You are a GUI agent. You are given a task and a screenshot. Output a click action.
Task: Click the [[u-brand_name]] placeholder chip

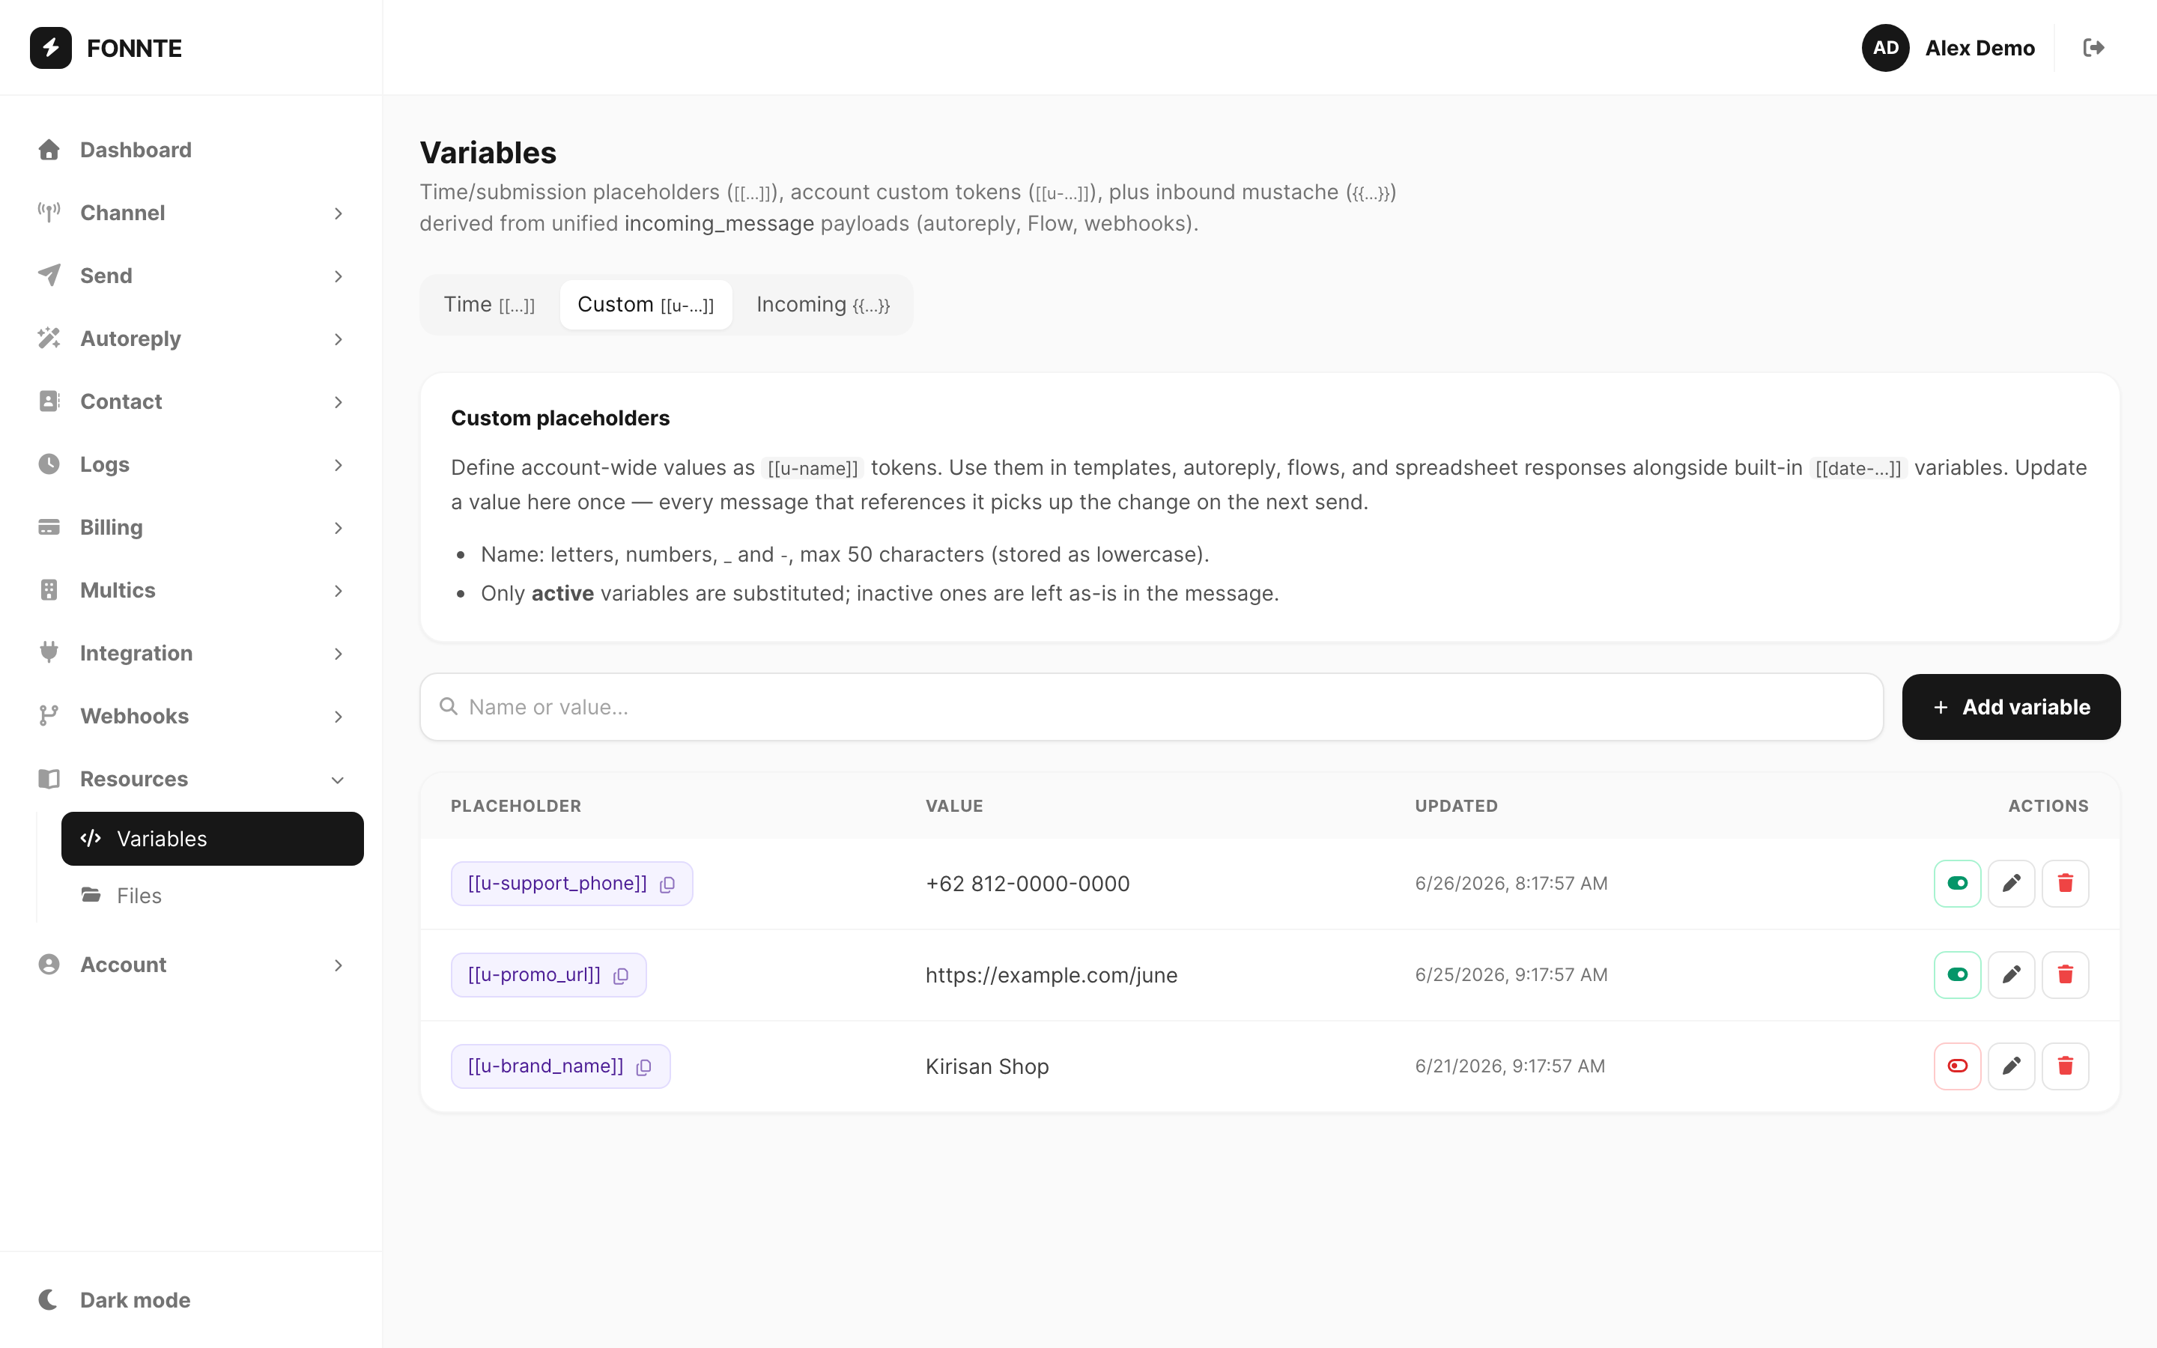[561, 1066]
